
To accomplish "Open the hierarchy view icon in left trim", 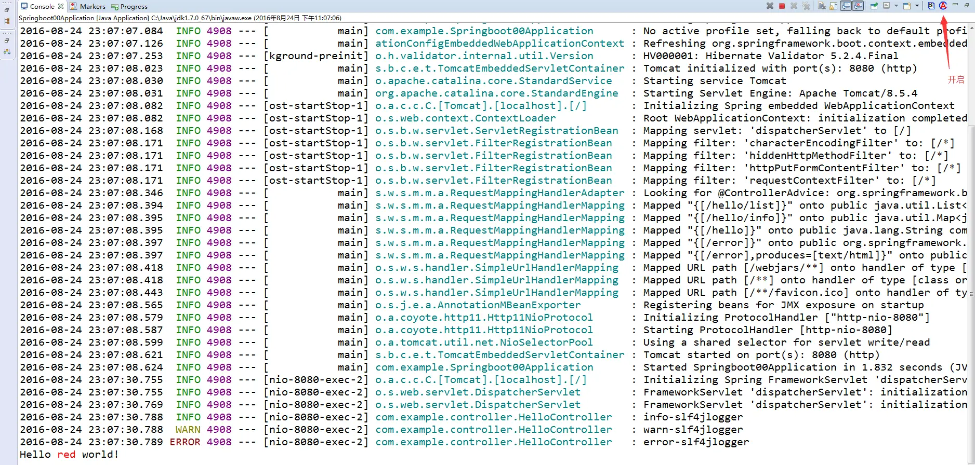I will click(7, 21).
